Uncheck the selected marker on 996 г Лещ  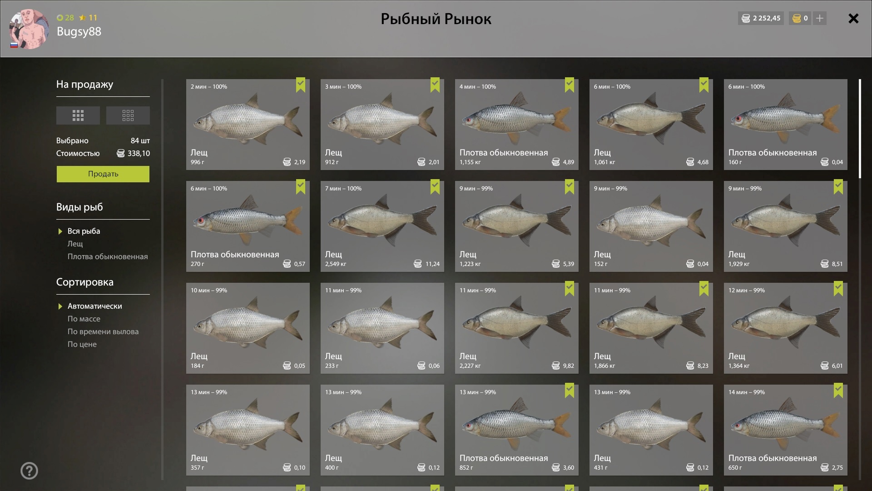(301, 85)
